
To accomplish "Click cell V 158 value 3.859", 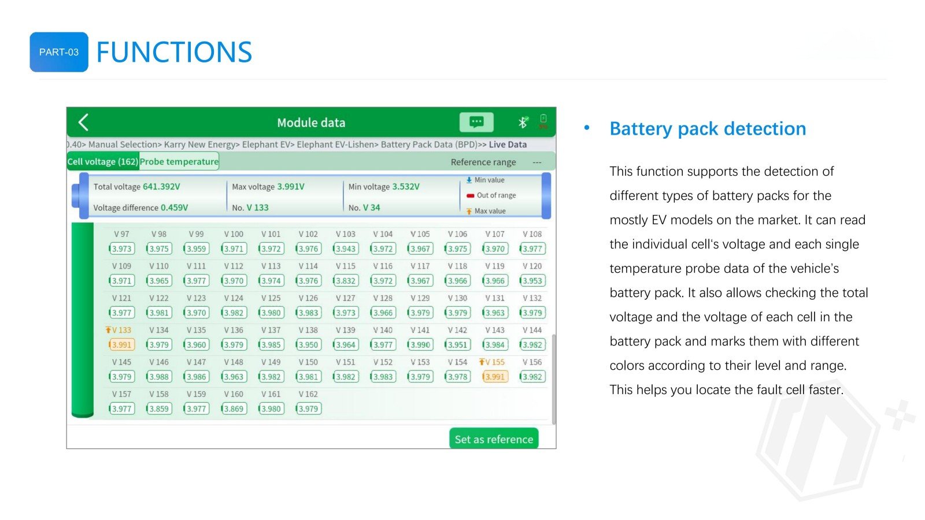I will (x=158, y=408).
